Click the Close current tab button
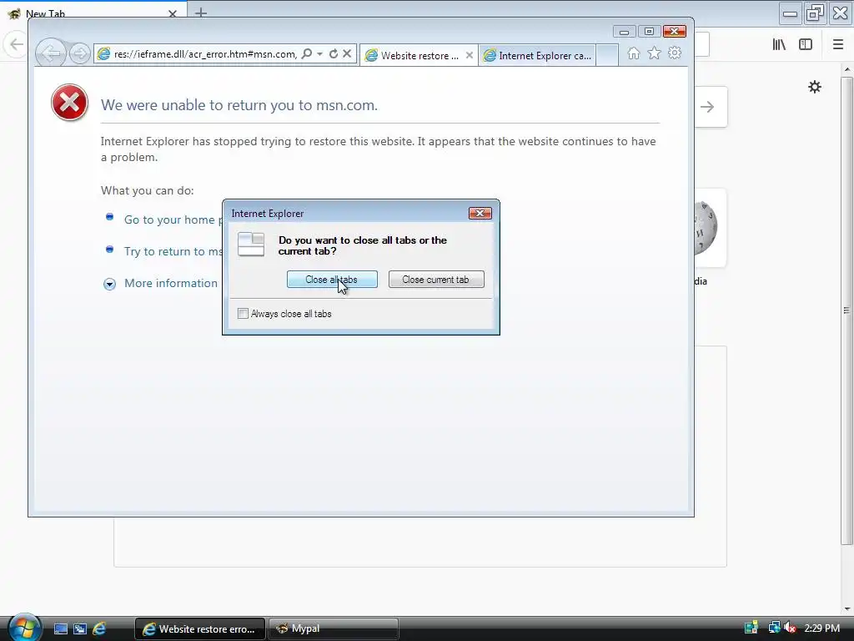Image resolution: width=854 pixels, height=641 pixels. [x=435, y=279]
